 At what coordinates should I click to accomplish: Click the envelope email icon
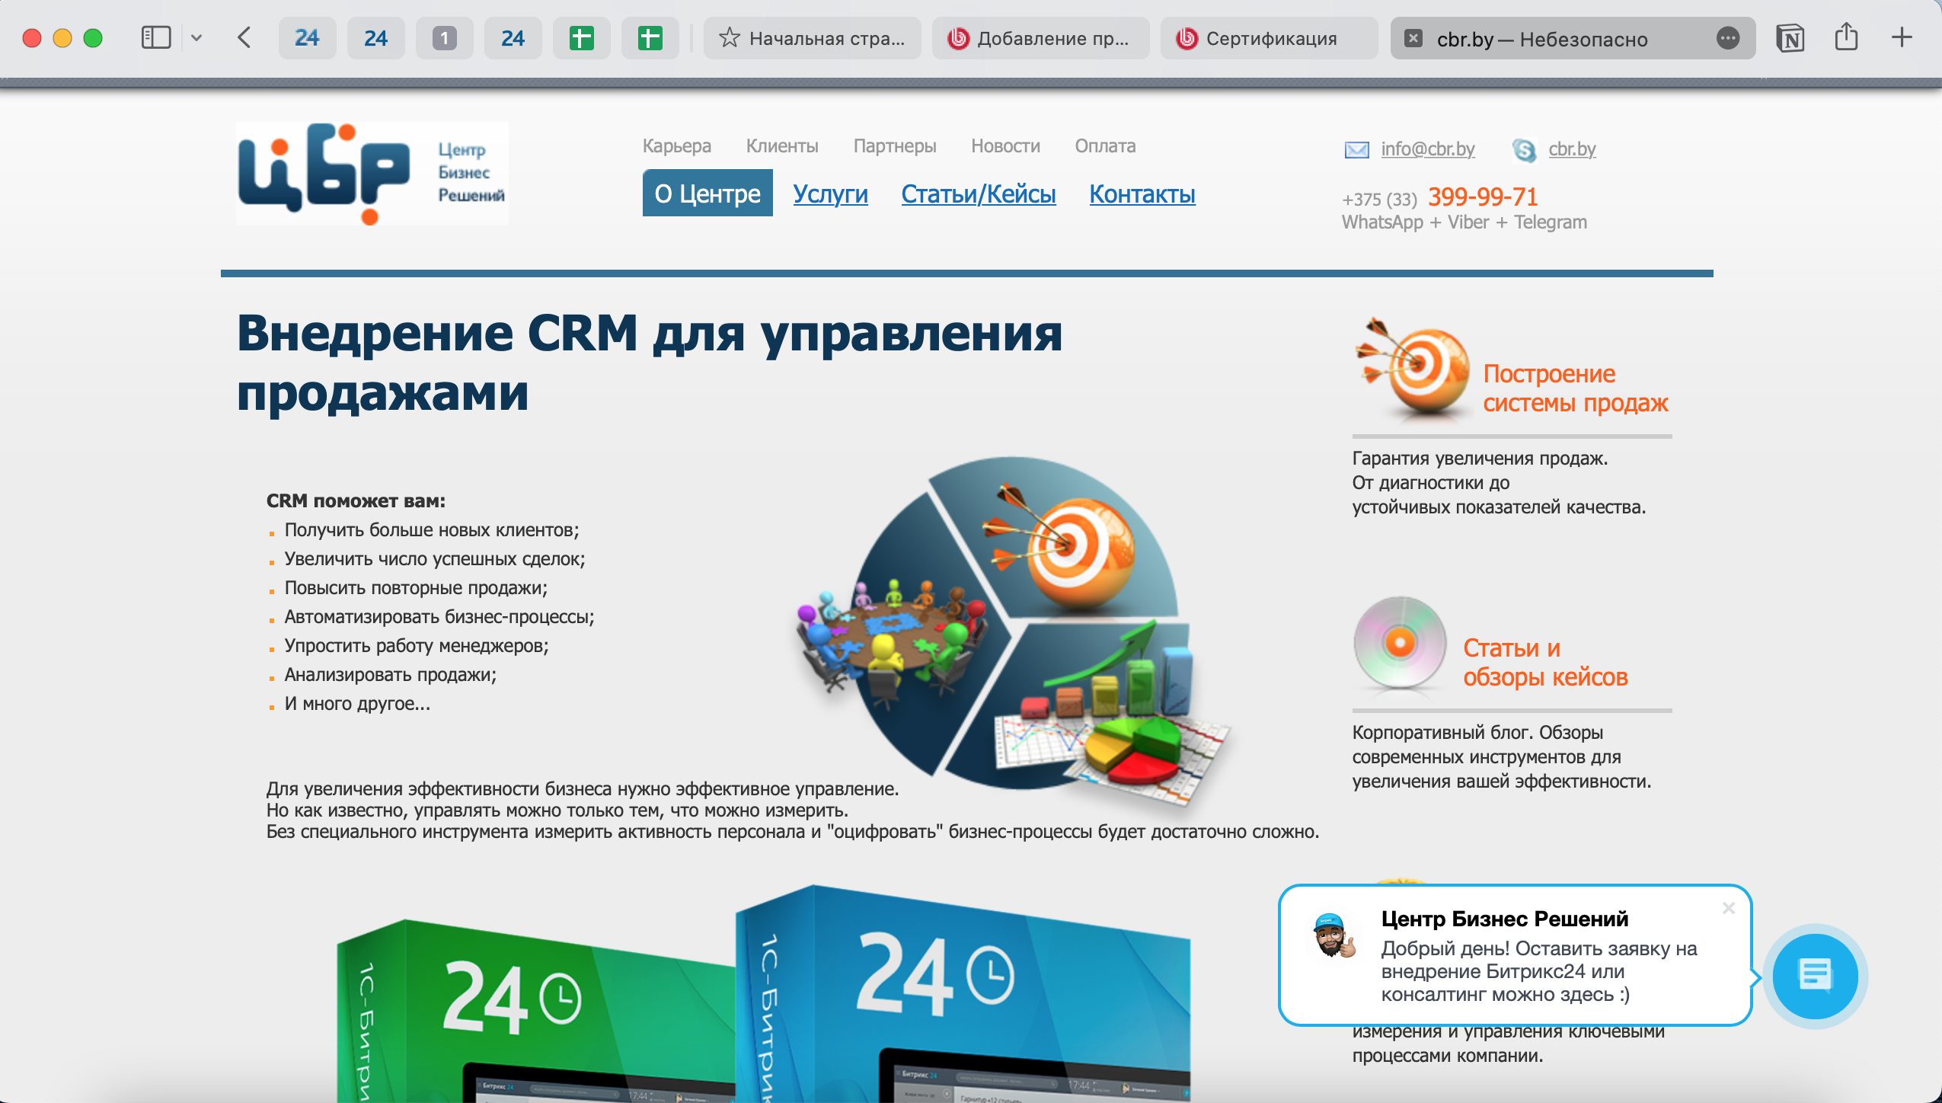click(x=1356, y=150)
